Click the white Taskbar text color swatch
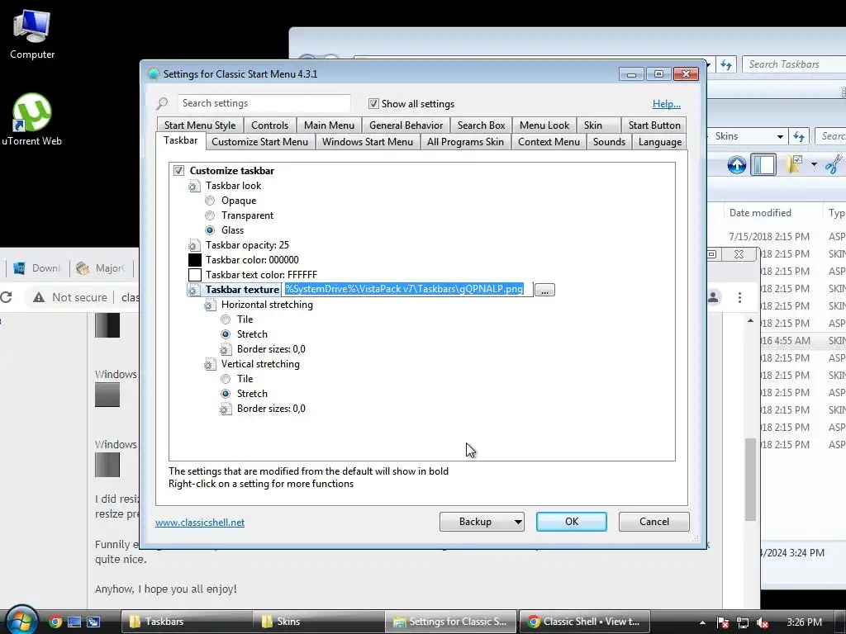846x634 pixels. point(195,275)
